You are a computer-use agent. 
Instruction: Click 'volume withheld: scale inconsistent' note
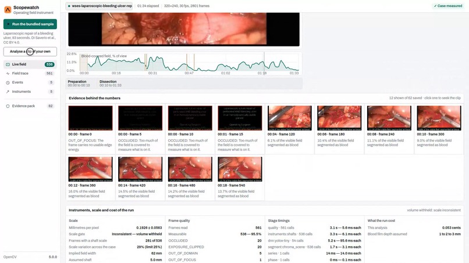tap(434, 210)
